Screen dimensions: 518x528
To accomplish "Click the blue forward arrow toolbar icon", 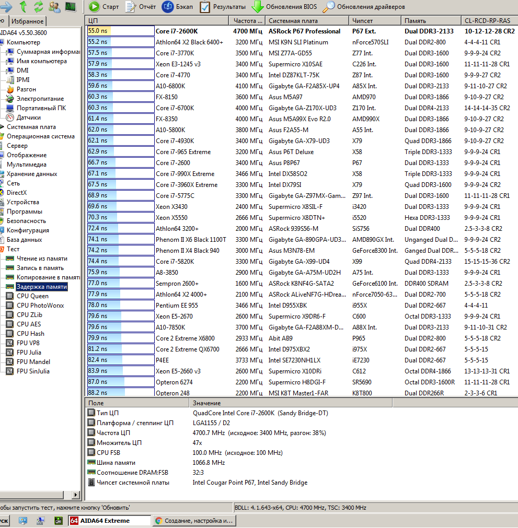I will (6, 6).
